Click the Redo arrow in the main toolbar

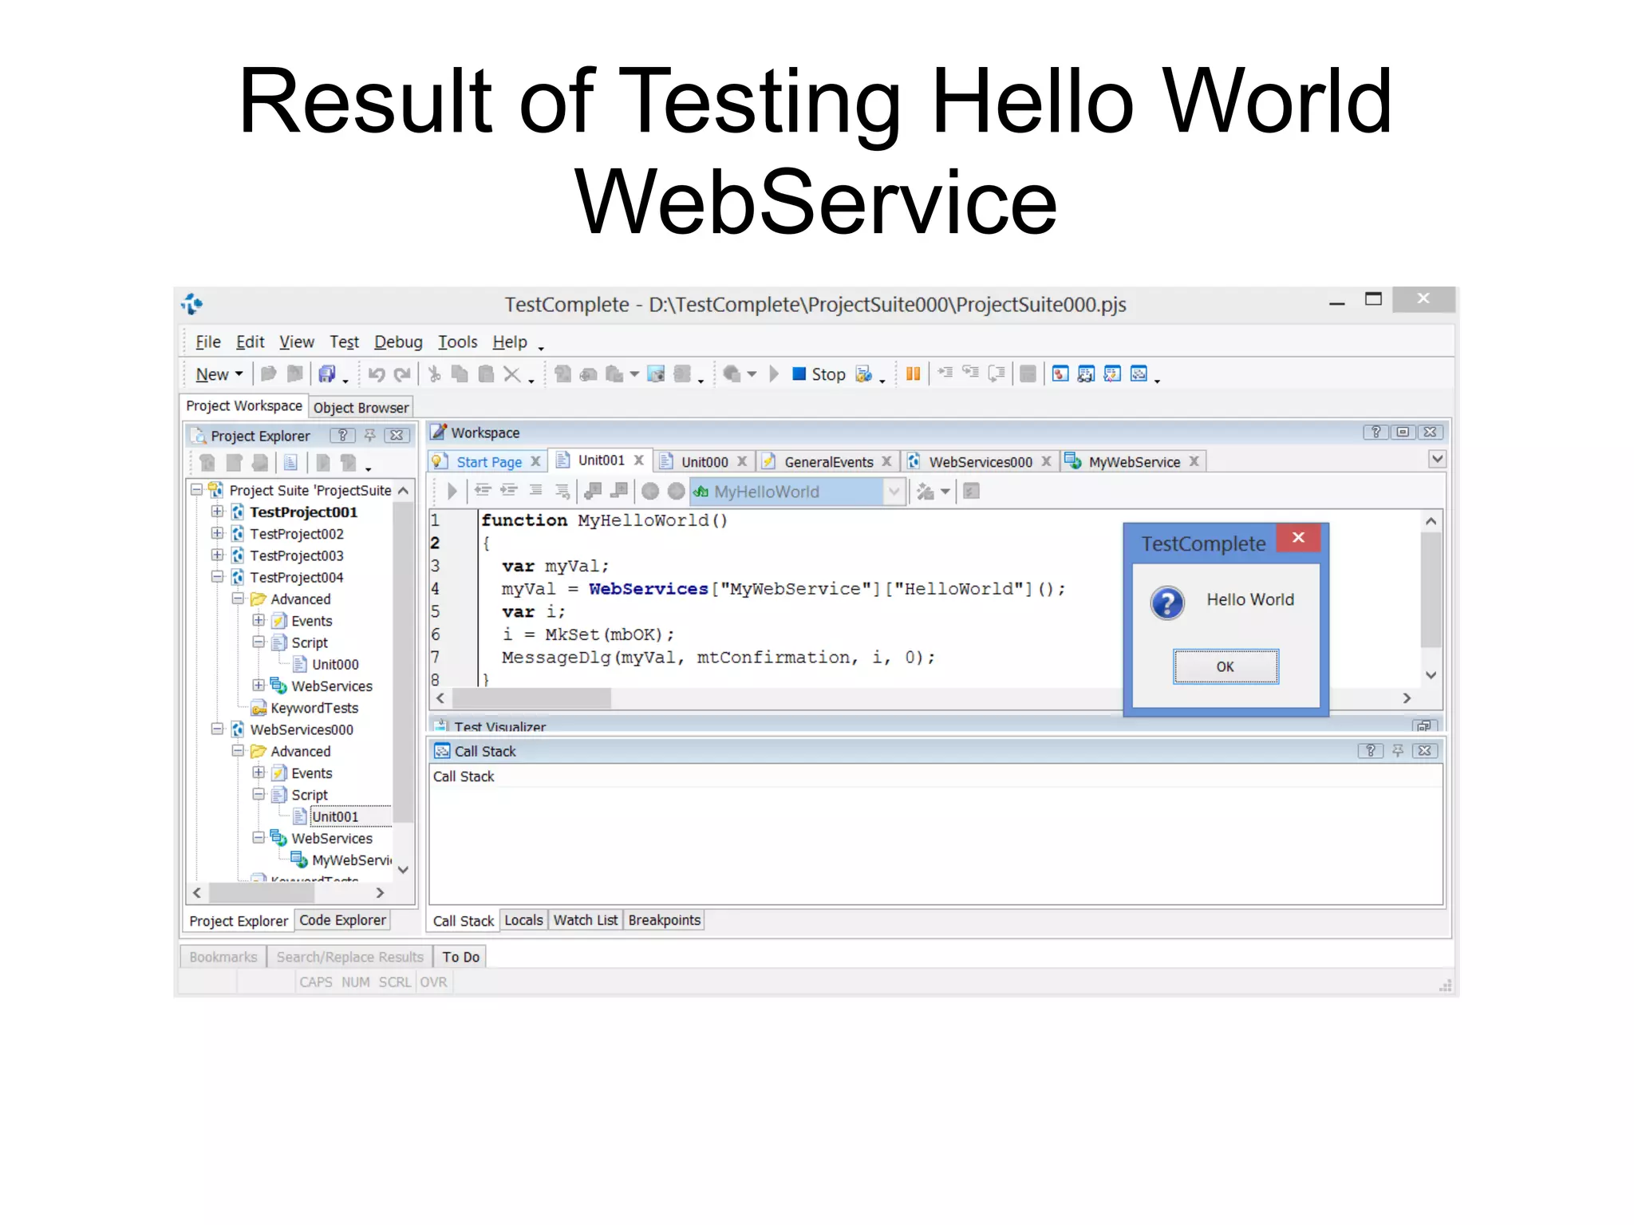tap(402, 374)
